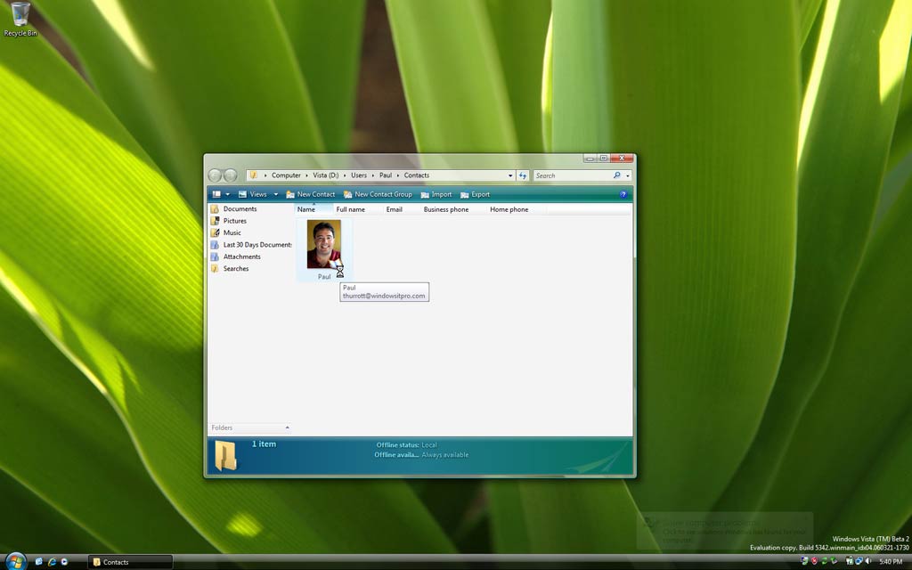Launch Internet Explorer from Quick Launch
Viewport: 912px width, 570px height.
[52, 562]
